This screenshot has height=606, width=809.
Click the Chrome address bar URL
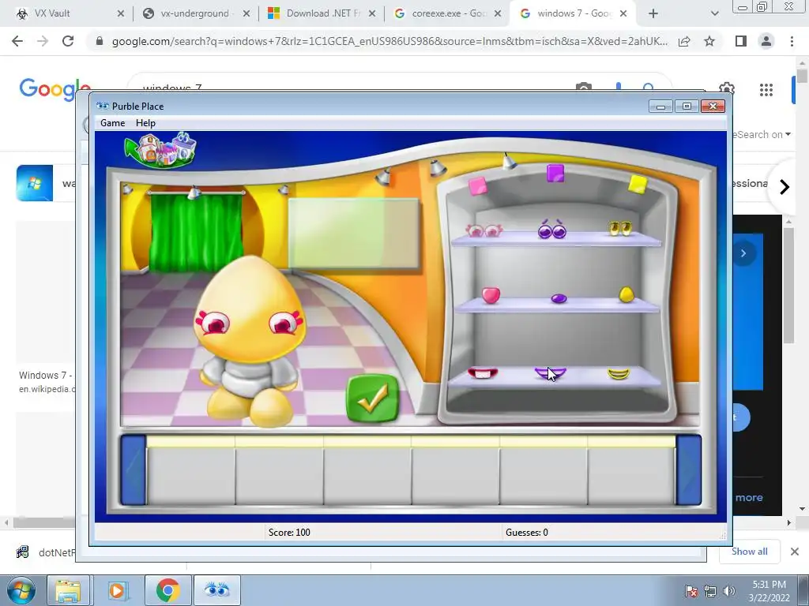pyautogui.click(x=389, y=41)
